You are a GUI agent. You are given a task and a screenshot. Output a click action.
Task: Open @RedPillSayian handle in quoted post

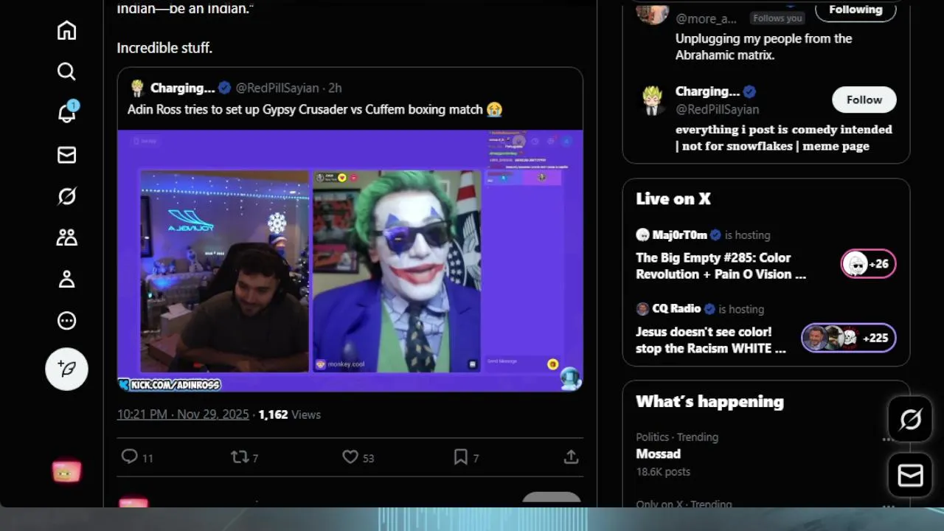click(x=277, y=88)
